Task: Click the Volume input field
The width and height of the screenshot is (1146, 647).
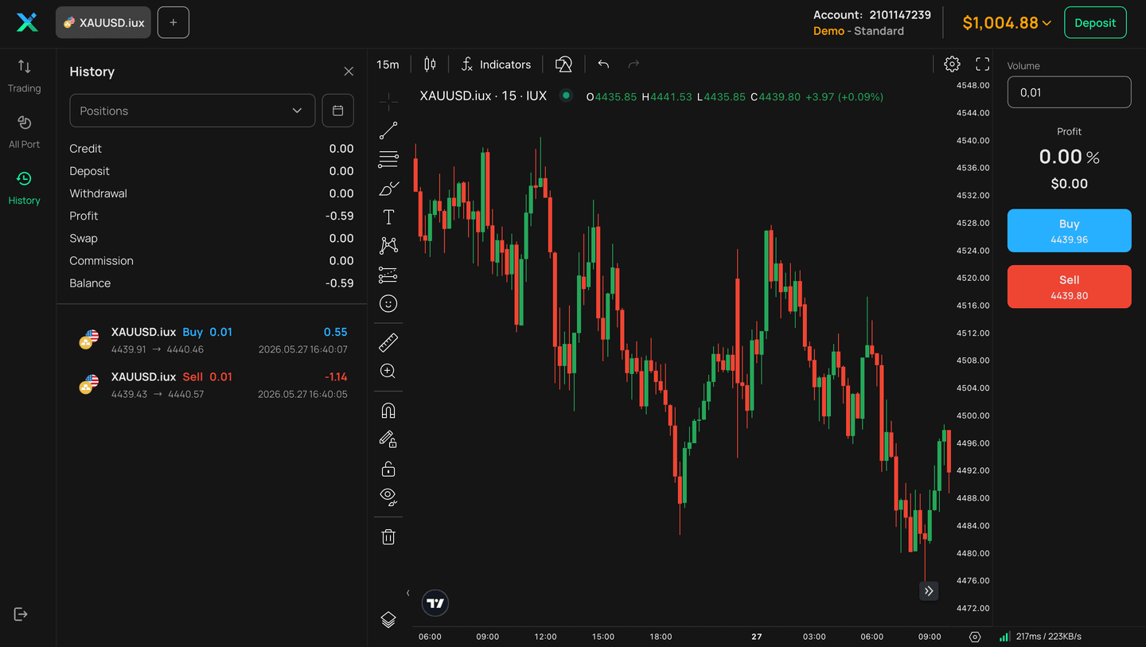Action: (x=1069, y=92)
